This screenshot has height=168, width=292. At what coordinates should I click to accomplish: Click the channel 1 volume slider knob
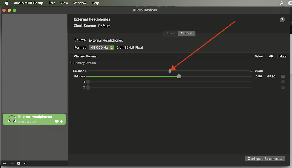[x=88, y=82]
